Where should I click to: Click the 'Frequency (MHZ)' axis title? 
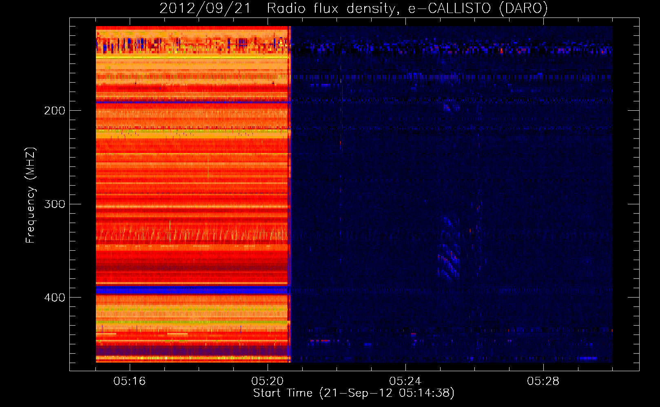(x=31, y=195)
